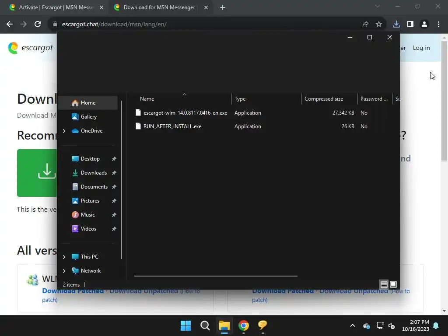Image resolution: width=448 pixels, height=336 pixels.
Task: Click the pin icon beside Pictures
Action: pos(114,201)
